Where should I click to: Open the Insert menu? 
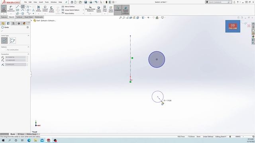pyautogui.click(x=41, y=2)
